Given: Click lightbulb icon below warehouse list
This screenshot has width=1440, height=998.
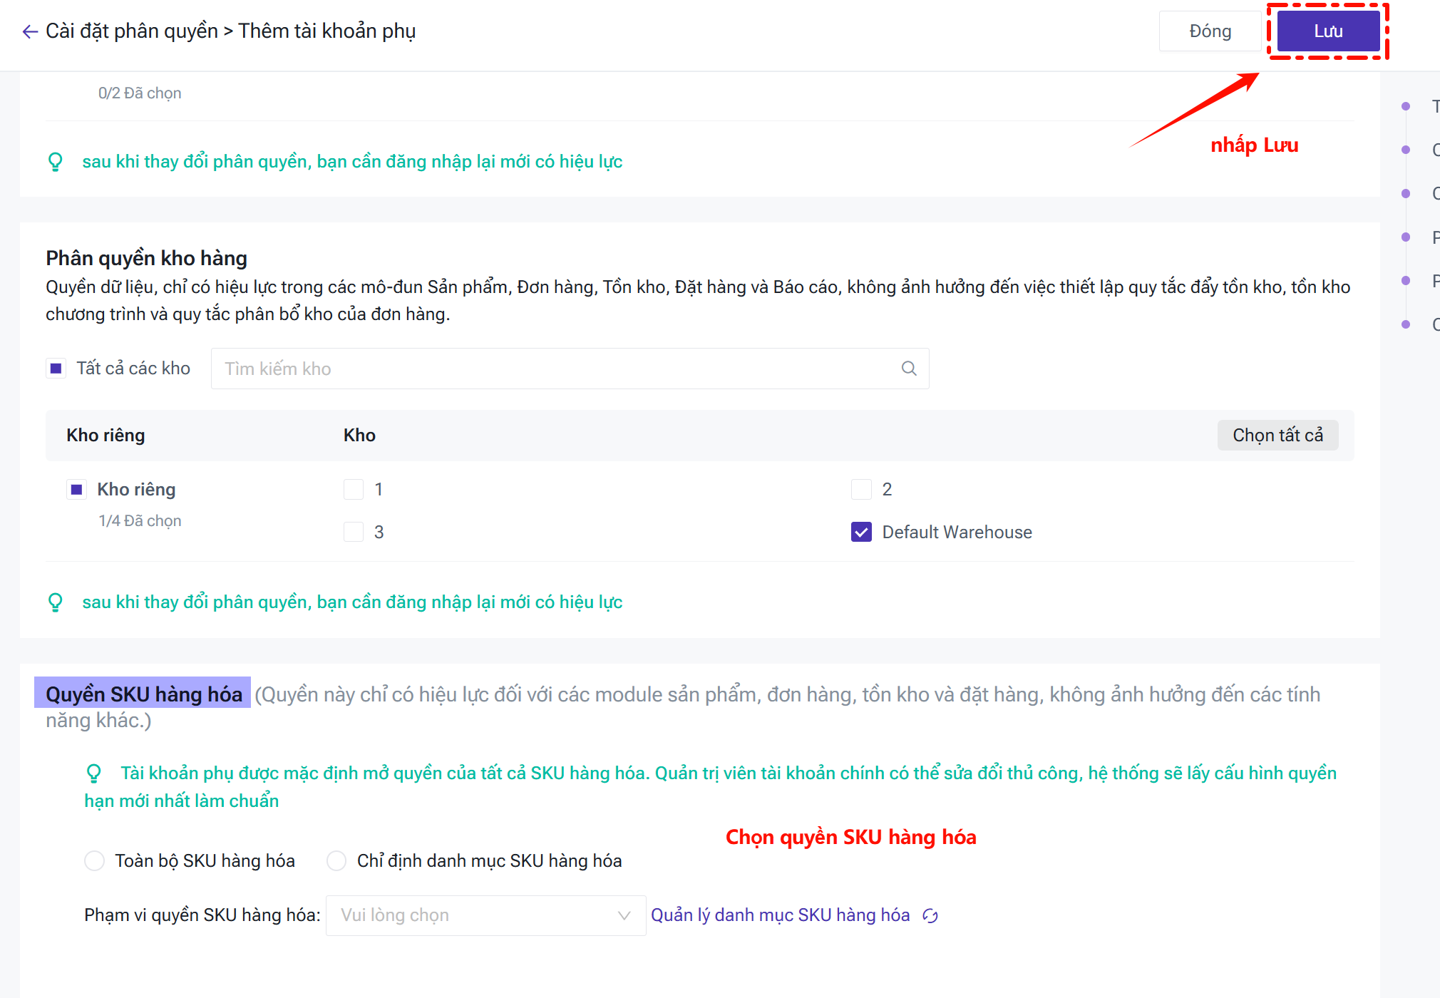Looking at the screenshot, I should click(x=56, y=602).
